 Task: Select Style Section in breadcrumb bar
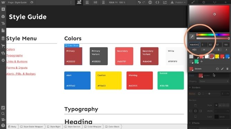73,127
